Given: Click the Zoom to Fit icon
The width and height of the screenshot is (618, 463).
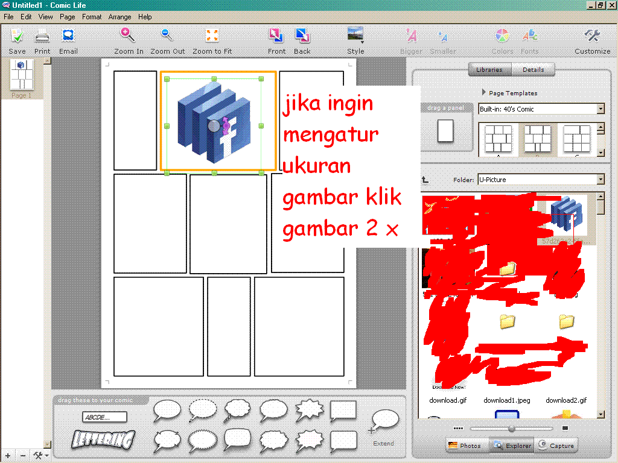Looking at the screenshot, I should tap(212, 36).
